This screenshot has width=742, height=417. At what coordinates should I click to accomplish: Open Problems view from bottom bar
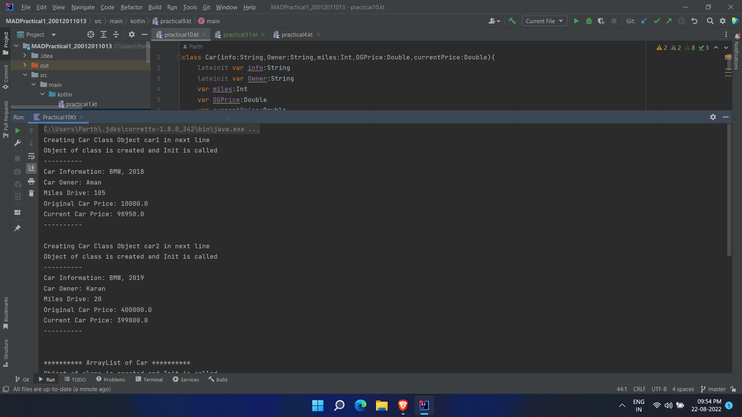(x=111, y=380)
